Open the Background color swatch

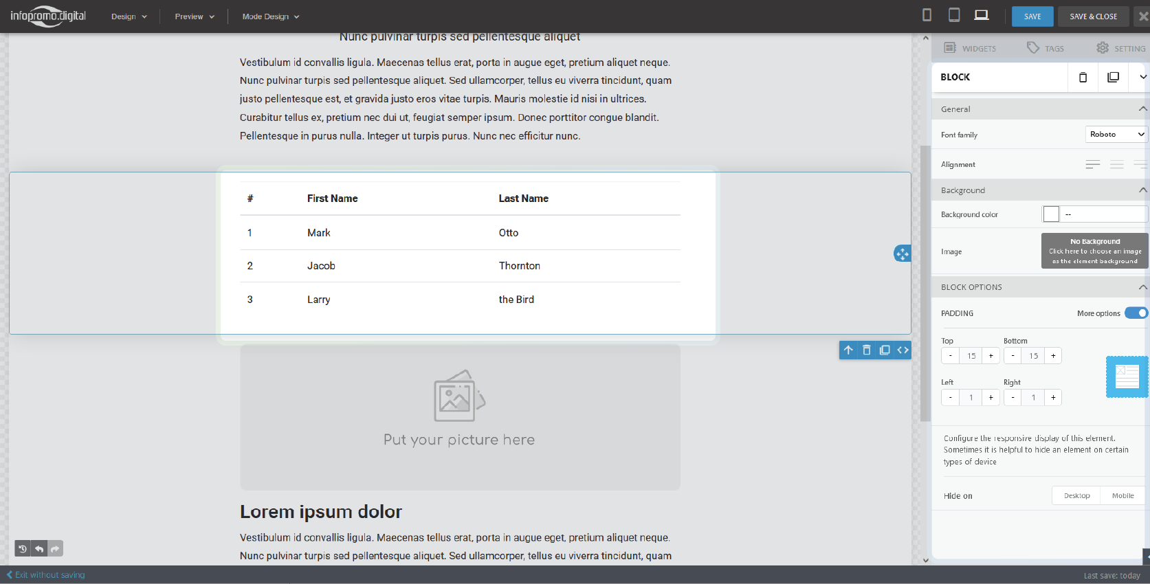point(1051,214)
